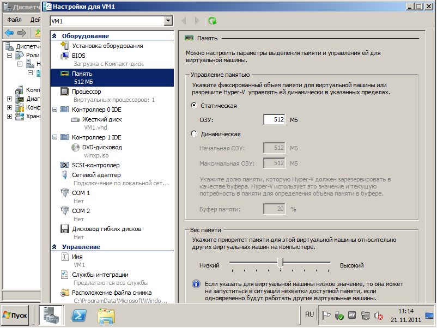Click the RU language indicator
This screenshot has height=328, width=437.
(309, 314)
